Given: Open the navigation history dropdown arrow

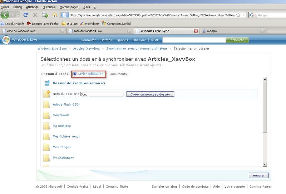Looking at the screenshot, I should [18, 15].
